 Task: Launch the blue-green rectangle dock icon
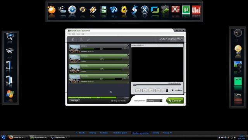point(155,10)
